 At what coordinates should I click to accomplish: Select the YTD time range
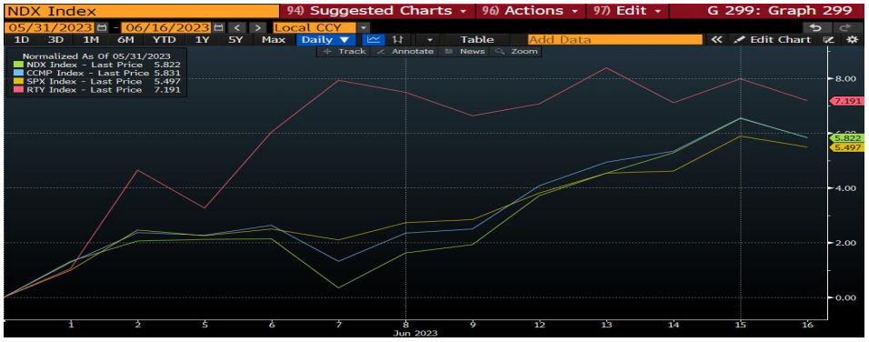(164, 40)
